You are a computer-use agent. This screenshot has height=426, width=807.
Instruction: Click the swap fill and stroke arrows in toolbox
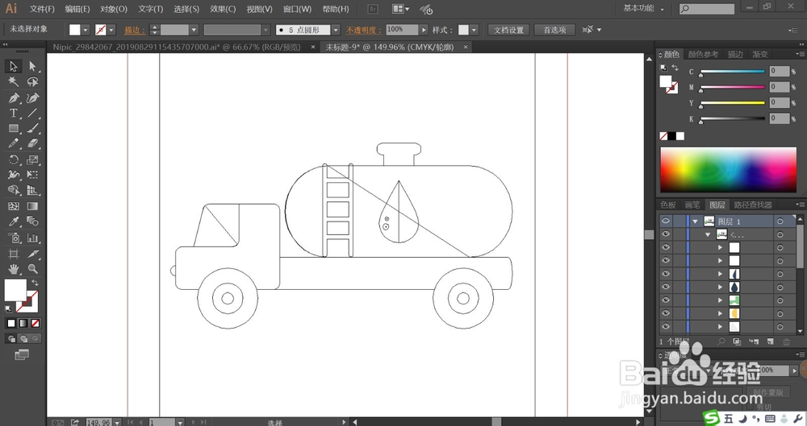(x=35, y=283)
